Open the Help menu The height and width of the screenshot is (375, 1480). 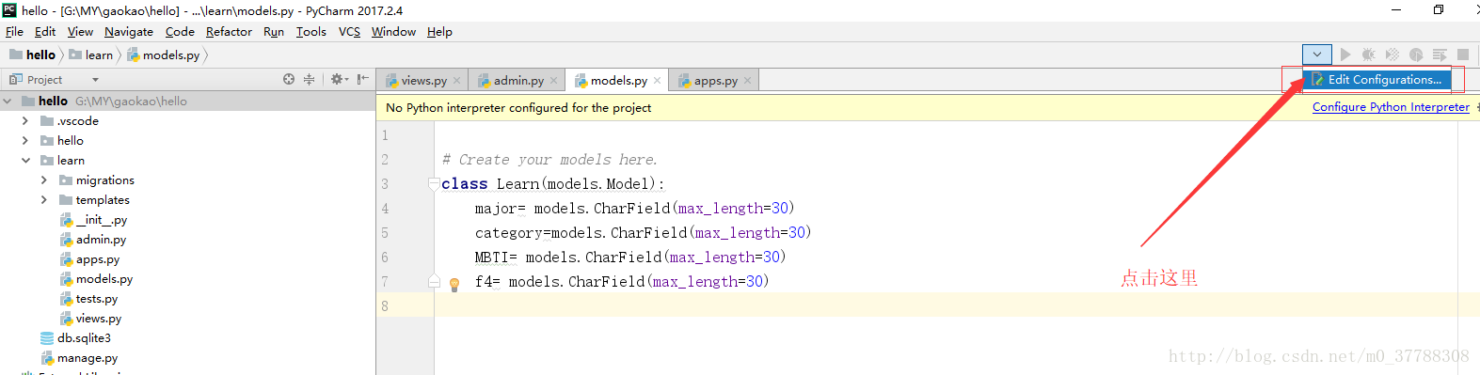[x=439, y=31]
